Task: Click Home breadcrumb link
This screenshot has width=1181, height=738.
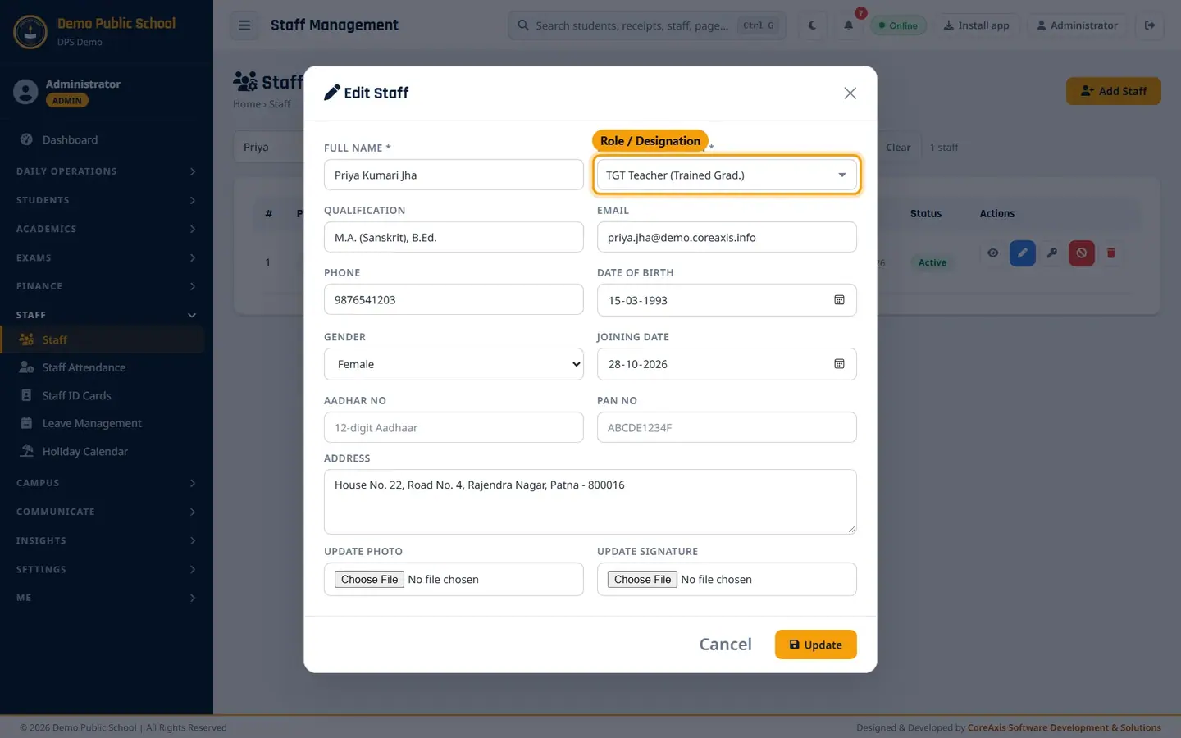Action: (x=246, y=104)
